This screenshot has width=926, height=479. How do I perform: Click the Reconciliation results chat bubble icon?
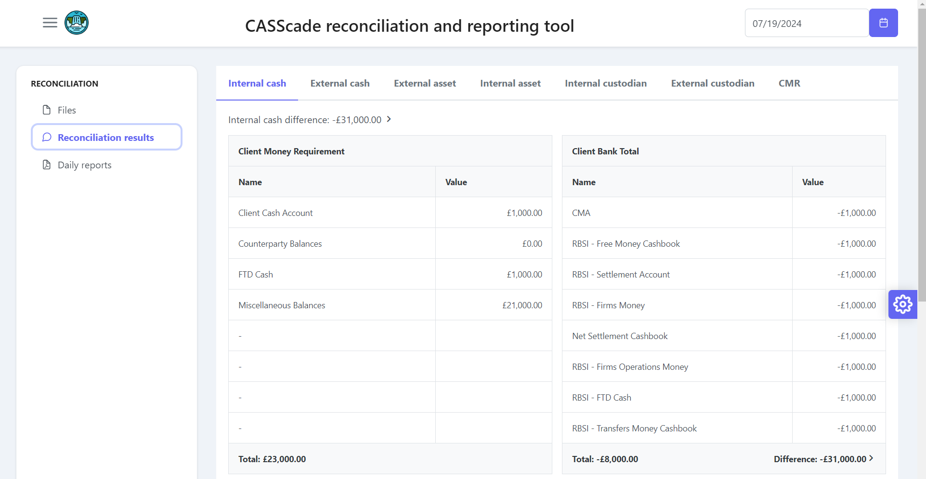pyautogui.click(x=47, y=138)
